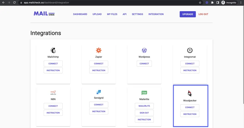Go to My Files in navigation
Image resolution: width=244 pixels, height=128 pixels.
pos(112,14)
